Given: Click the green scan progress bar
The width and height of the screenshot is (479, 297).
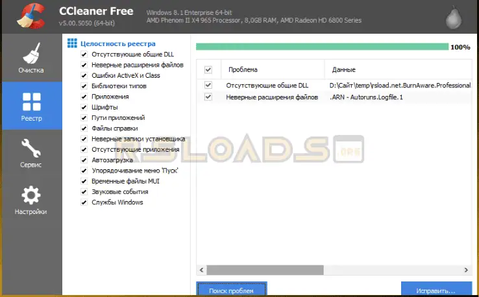Looking at the screenshot, I should pos(323,47).
